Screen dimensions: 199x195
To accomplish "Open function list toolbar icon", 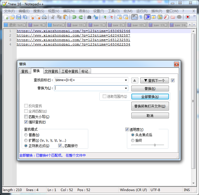I will (x=166, y=17).
